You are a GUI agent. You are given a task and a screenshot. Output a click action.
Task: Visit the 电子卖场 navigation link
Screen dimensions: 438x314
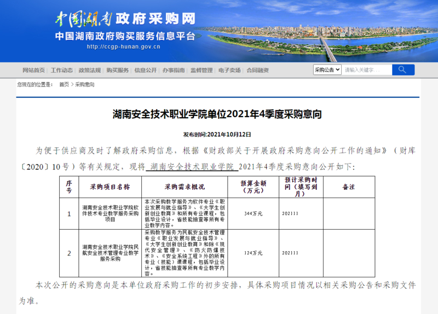229,71
